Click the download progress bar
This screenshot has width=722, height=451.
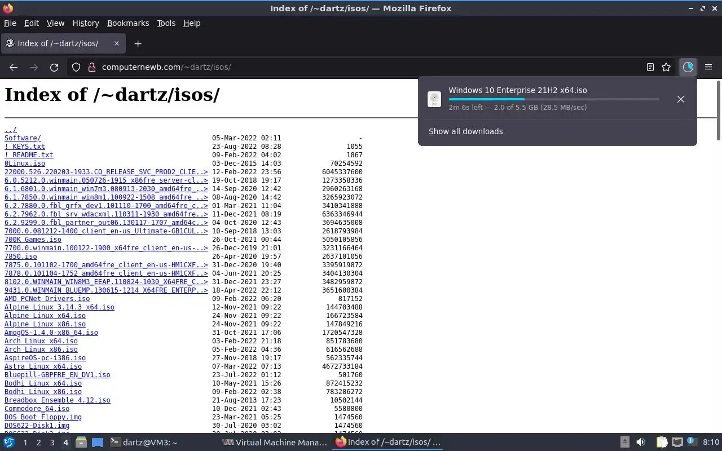click(x=554, y=99)
